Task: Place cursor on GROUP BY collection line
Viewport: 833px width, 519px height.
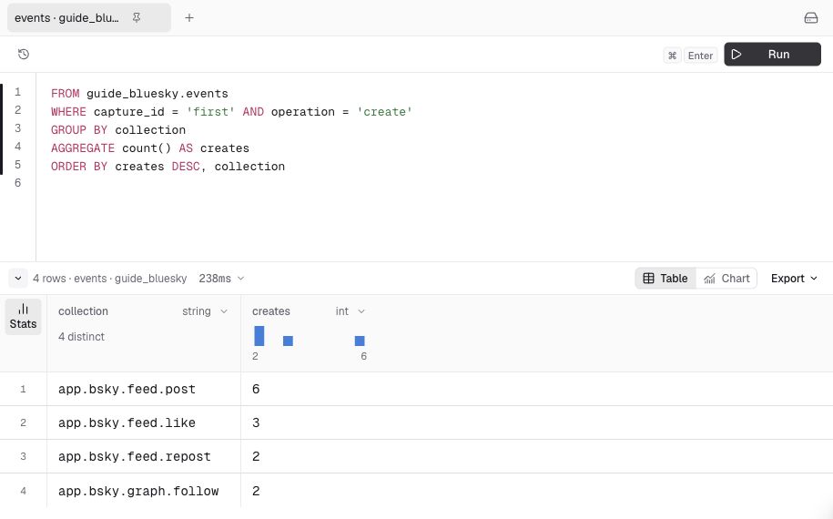Action: (x=118, y=129)
